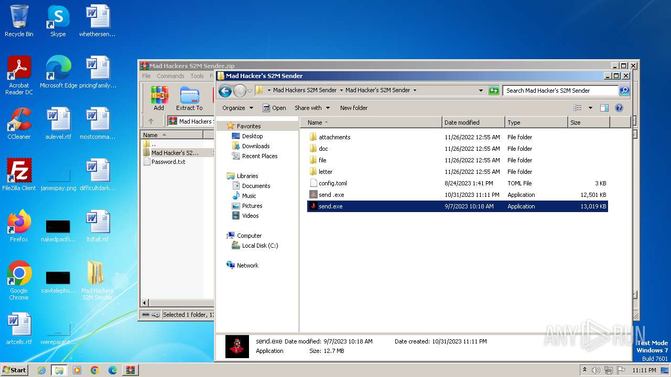Screen dimensions: 671x377
Task: Select the 12,501 KB 'send .exe' file
Action: coord(457,195)
